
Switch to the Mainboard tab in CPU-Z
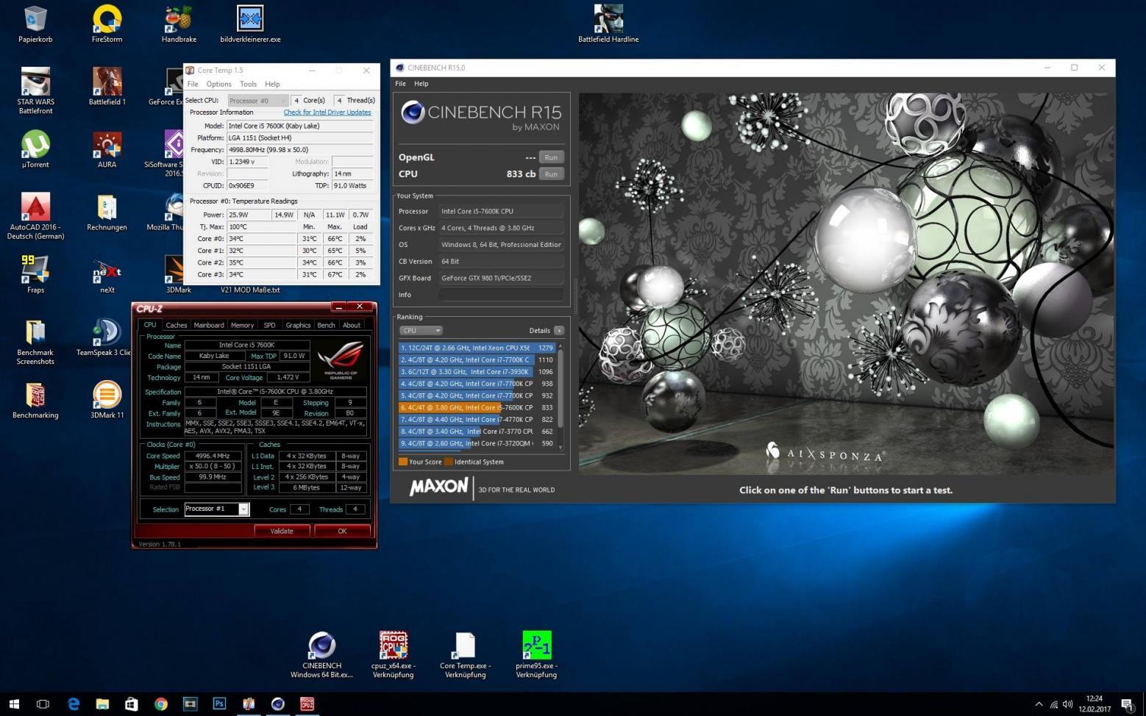209,325
